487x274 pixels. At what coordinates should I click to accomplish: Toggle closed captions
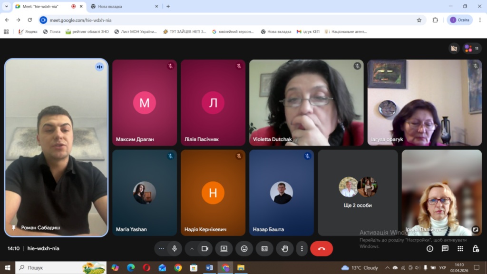pos(264,248)
